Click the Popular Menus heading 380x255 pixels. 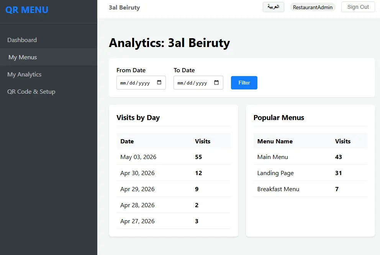coord(279,118)
